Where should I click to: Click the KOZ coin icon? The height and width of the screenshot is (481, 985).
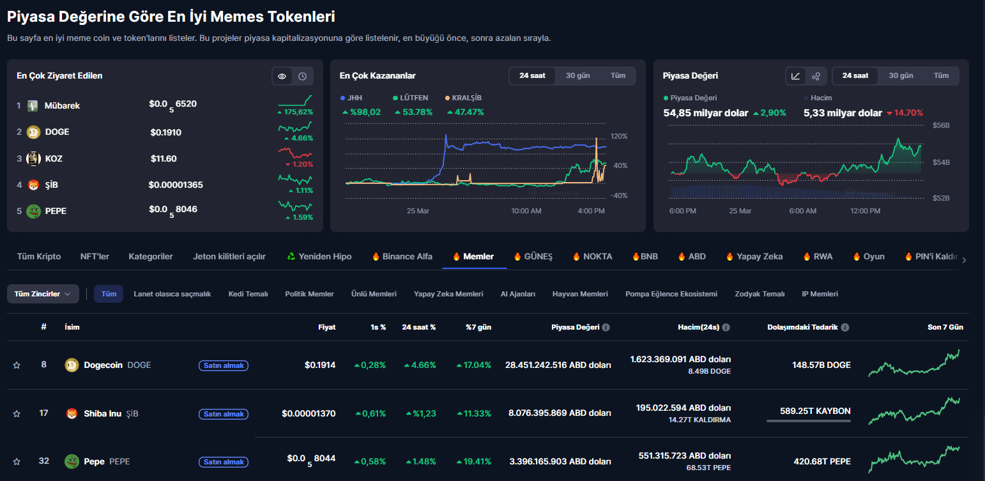pos(33,158)
